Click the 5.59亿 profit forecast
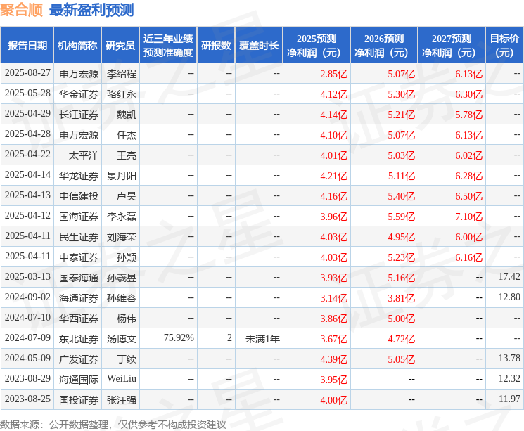524x431 pixels. 402,217
